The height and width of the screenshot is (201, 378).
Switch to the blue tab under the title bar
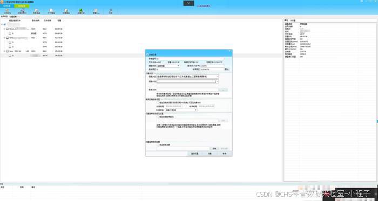(x=7, y=6)
